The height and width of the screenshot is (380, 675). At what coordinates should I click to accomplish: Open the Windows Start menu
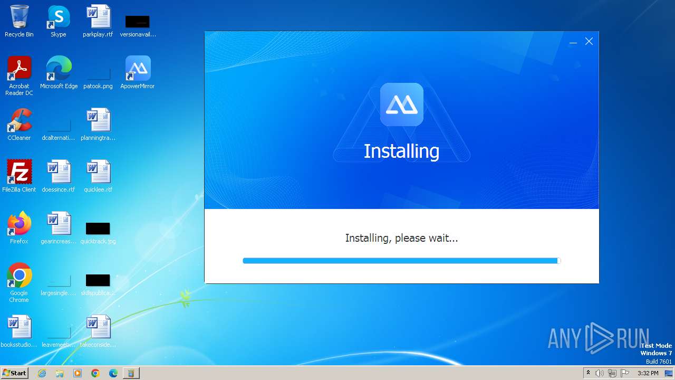[x=14, y=373]
